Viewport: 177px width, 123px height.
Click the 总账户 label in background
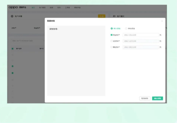coord(14,28)
